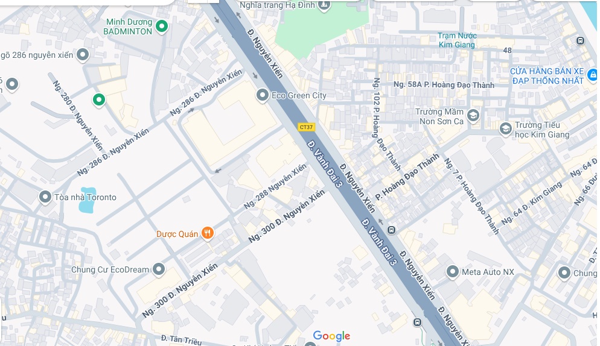600x346 pixels.
Task: Open the Dược Quán restaurant pin
Action: [x=208, y=233]
